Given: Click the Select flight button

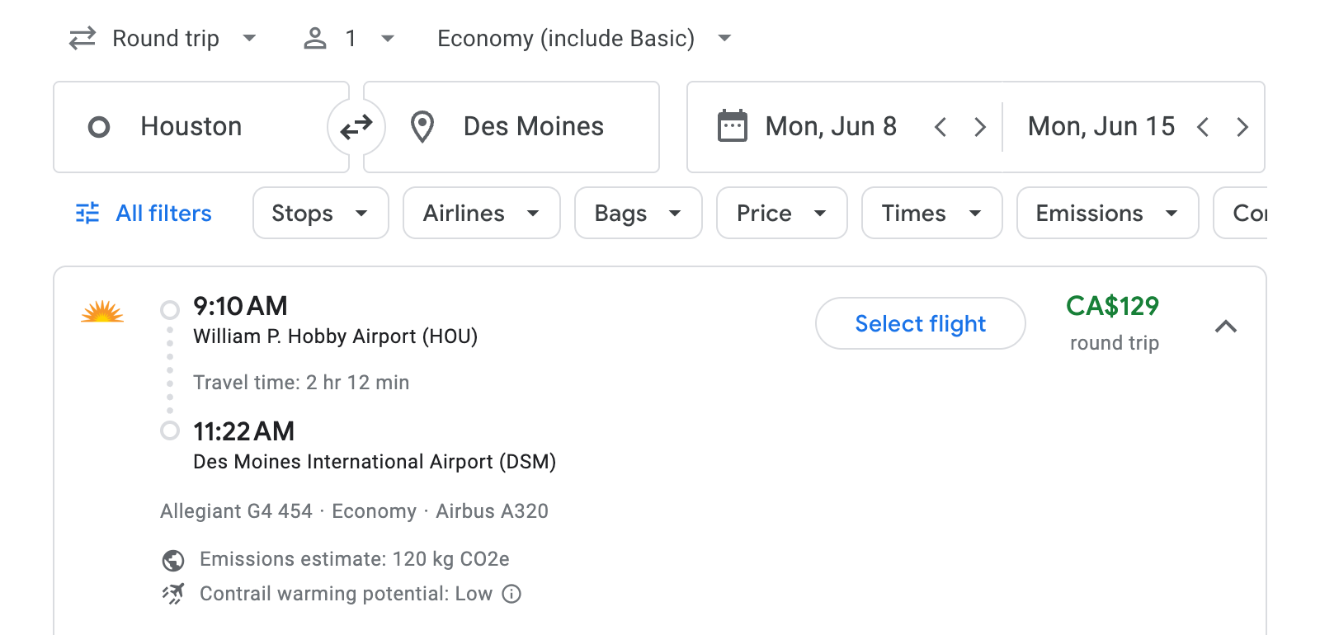Looking at the screenshot, I should coord(920,323).
